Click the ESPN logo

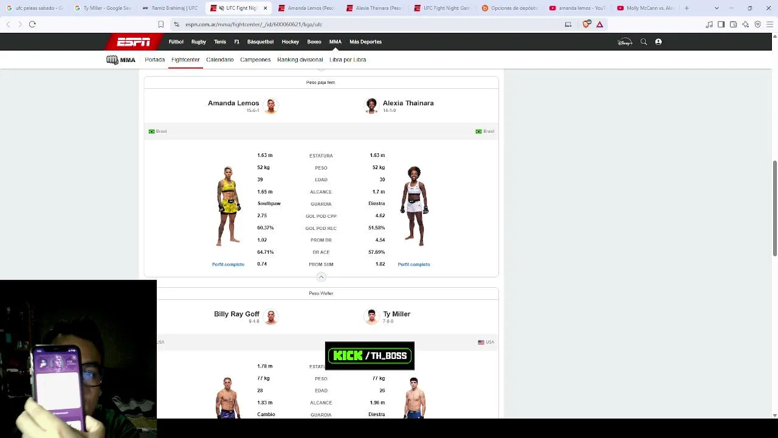click(x=134, y=42)
